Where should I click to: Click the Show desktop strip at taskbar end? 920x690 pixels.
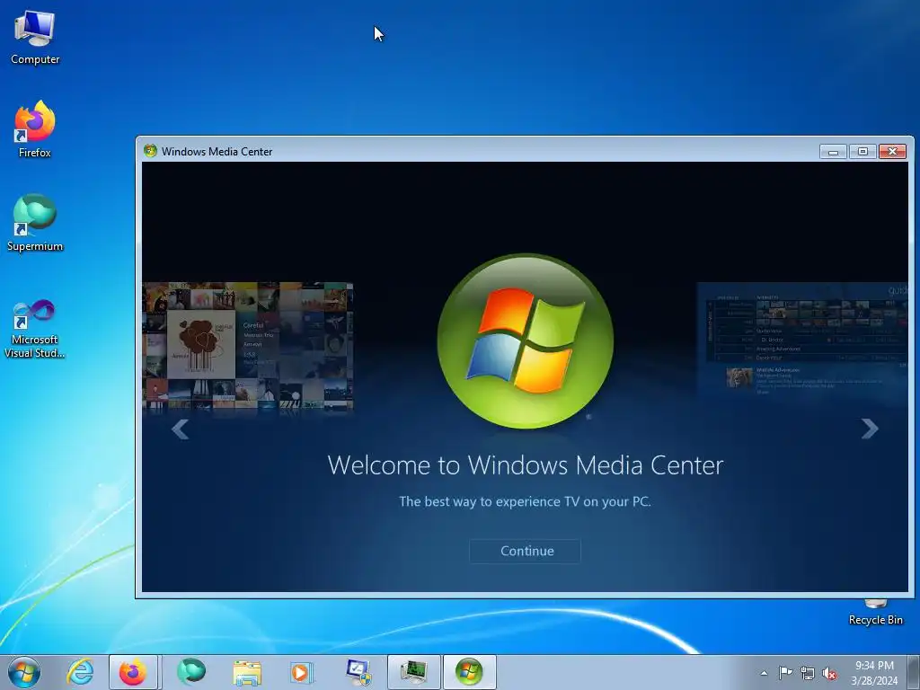[914, 672]
